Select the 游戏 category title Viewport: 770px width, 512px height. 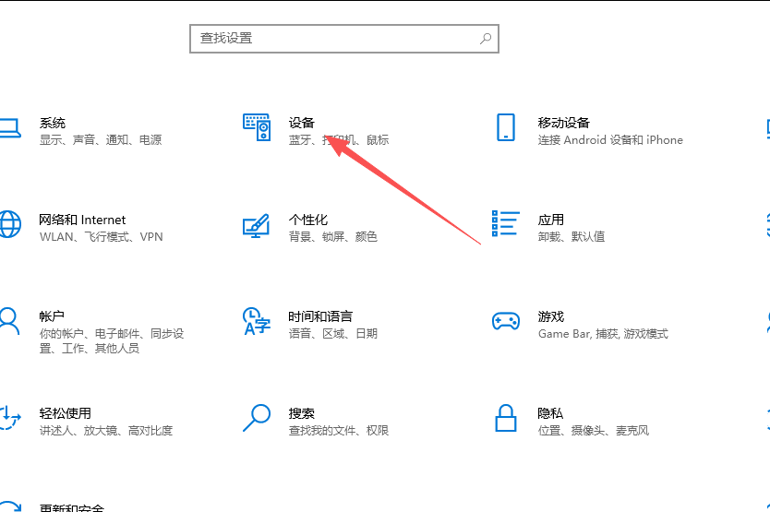(551, 316)
